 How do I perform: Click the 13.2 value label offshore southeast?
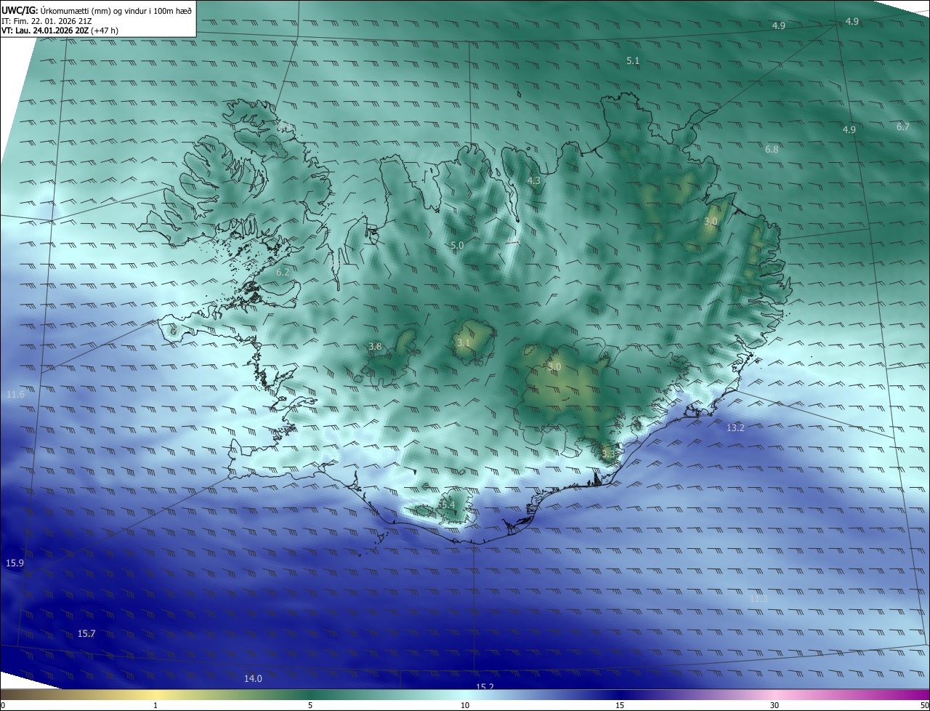coord(735,427)
